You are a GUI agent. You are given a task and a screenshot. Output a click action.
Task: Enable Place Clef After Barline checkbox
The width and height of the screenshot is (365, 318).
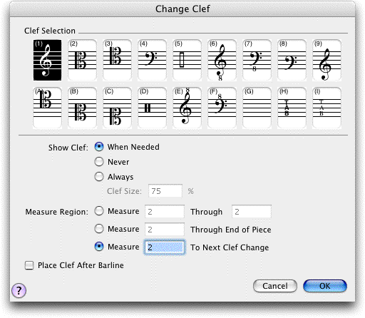point(29,265)
